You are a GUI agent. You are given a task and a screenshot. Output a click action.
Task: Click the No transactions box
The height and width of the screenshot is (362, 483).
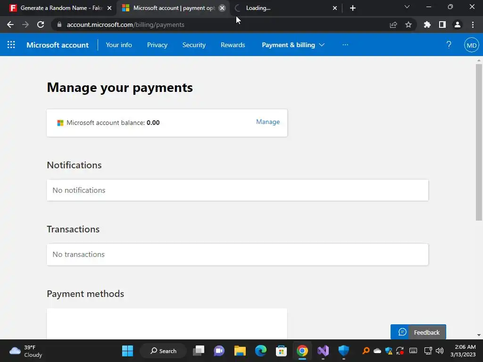pyautogui.click(x=238, y=254)
